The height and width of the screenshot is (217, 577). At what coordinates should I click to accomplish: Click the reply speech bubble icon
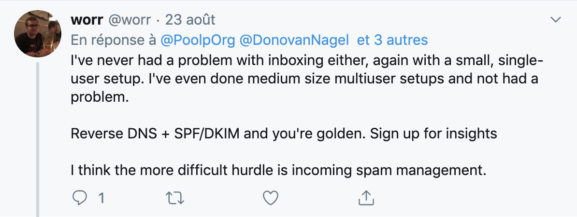(79, 198)
